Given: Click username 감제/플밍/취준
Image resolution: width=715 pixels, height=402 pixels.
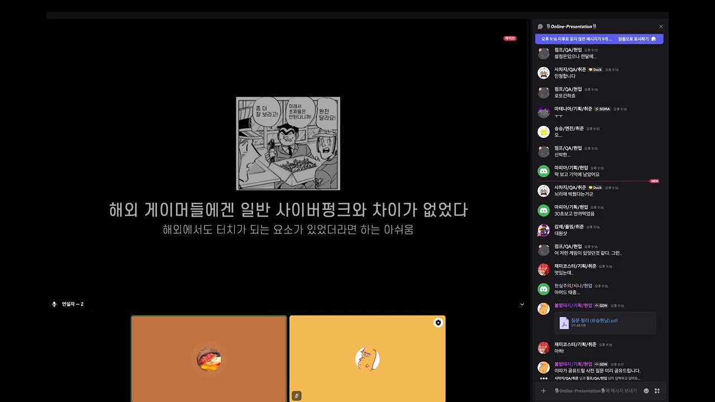Looking at the screenshot, I should (569, 227).
